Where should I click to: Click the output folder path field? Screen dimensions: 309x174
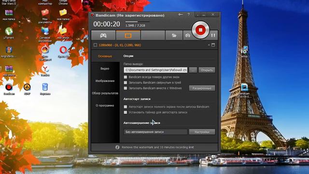coord(155,70)
